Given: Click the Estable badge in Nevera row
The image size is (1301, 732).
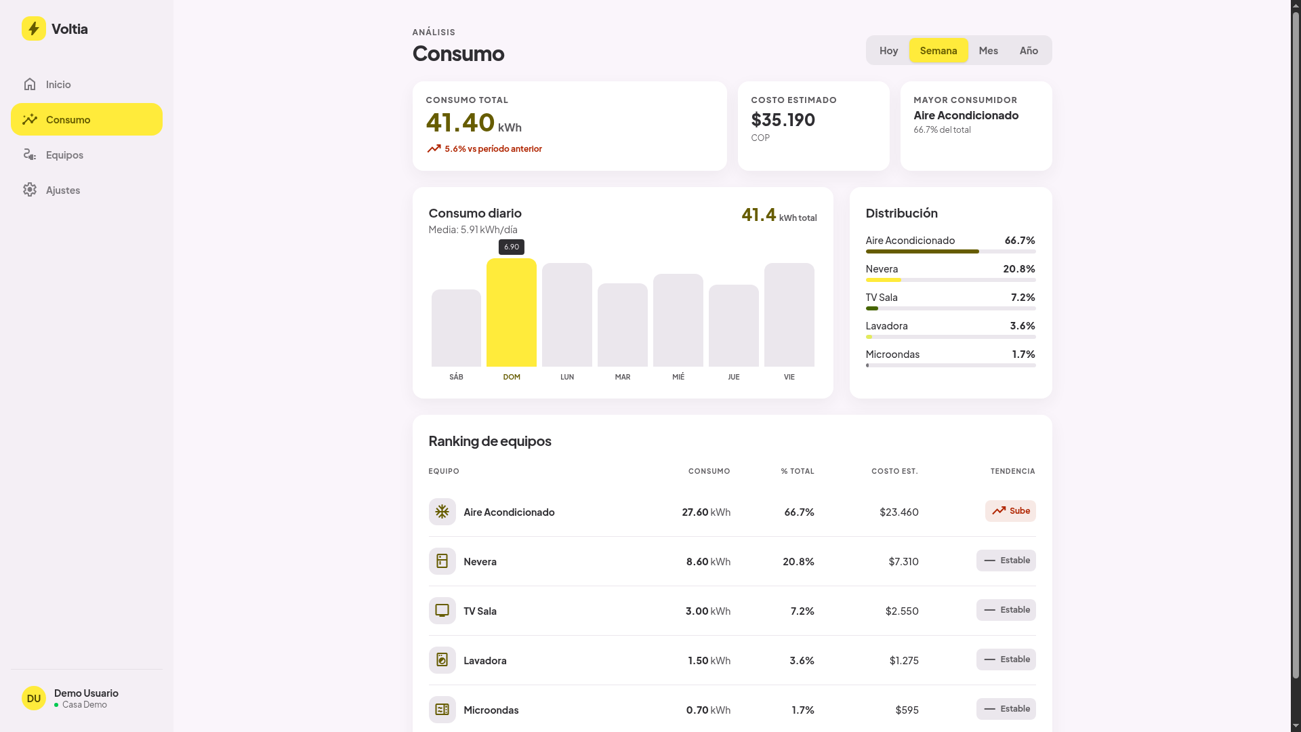Looking at the screenshot, I should (1006, 561).
